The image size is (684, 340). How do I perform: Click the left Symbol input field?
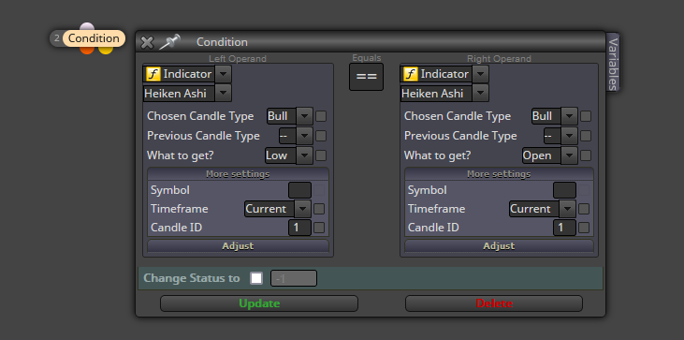click(299, 190)
